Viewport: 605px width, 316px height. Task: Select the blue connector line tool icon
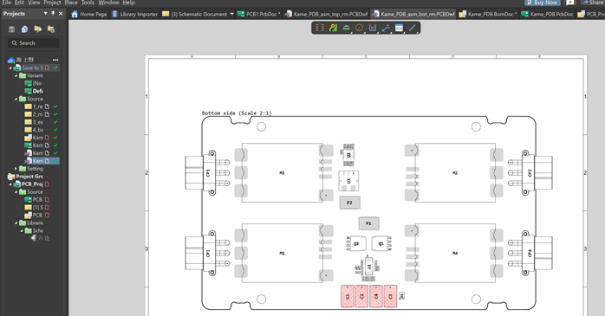[386, 28]
